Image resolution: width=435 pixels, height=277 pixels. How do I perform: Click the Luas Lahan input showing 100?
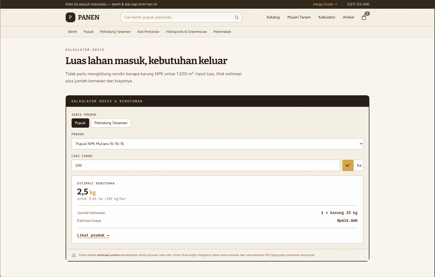pos(206,165)
